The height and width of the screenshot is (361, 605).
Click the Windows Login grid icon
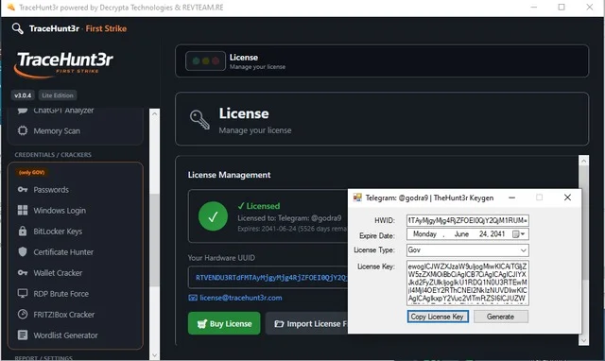pyautogui.click(x=23, y=210)
